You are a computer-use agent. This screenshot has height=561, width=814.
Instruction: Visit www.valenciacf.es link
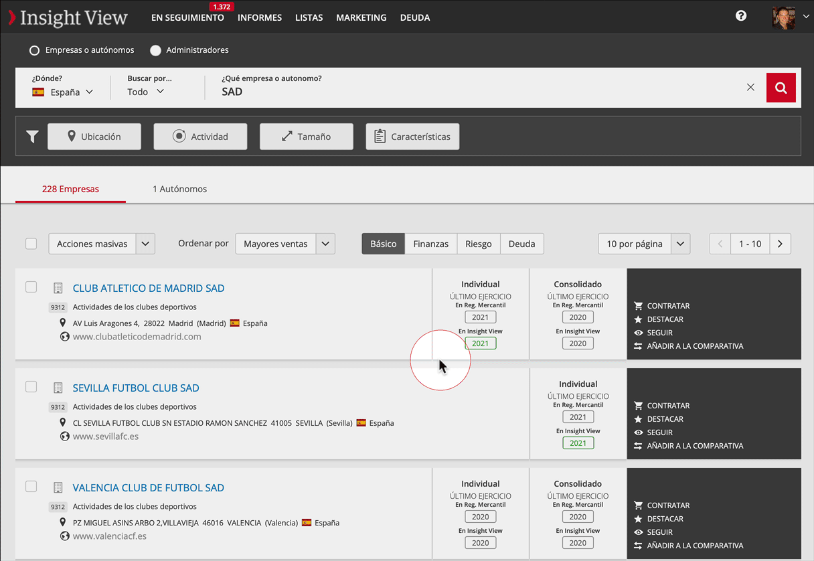point(110,536)
